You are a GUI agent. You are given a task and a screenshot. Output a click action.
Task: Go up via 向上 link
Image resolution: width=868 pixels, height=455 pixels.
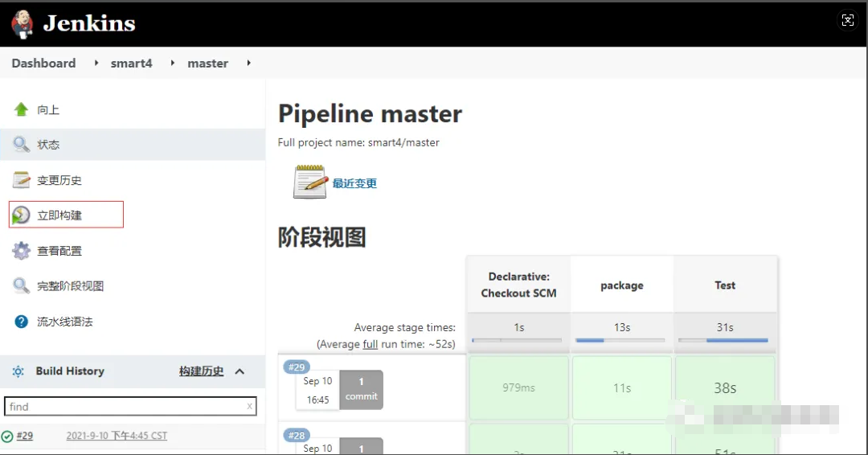coord(48,109)
